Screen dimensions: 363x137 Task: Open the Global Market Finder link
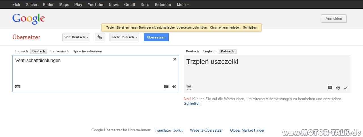point(247,130)
